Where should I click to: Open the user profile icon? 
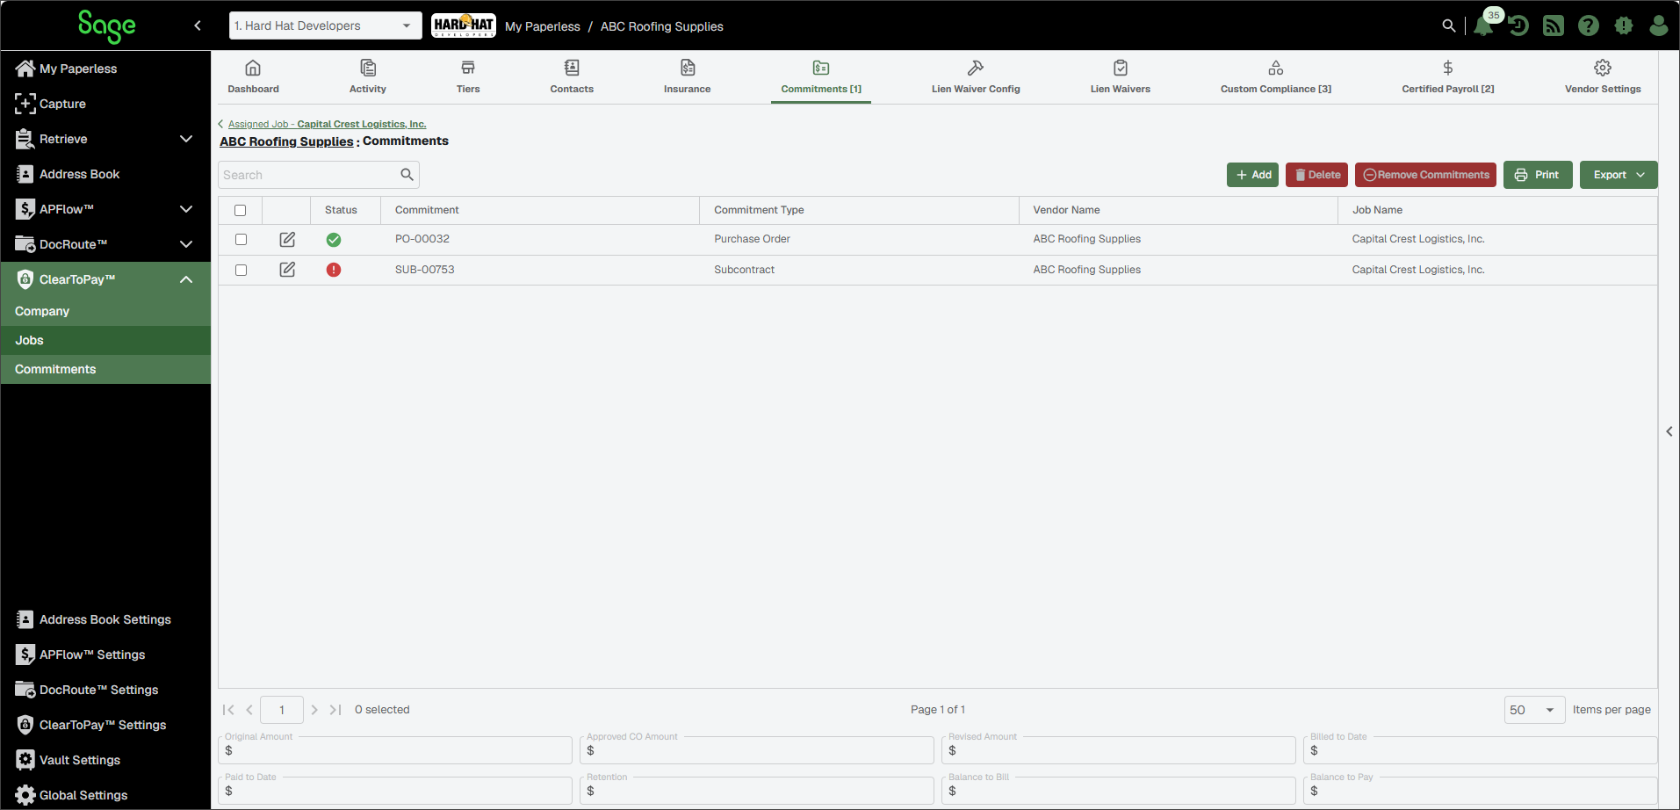1658,25
